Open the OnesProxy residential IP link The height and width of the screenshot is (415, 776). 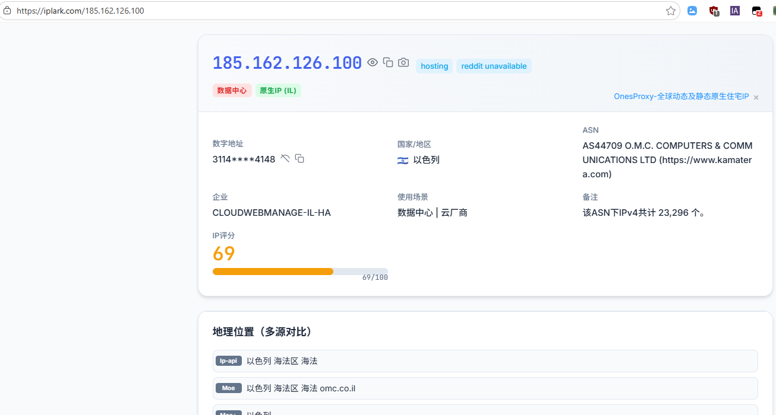681,97
